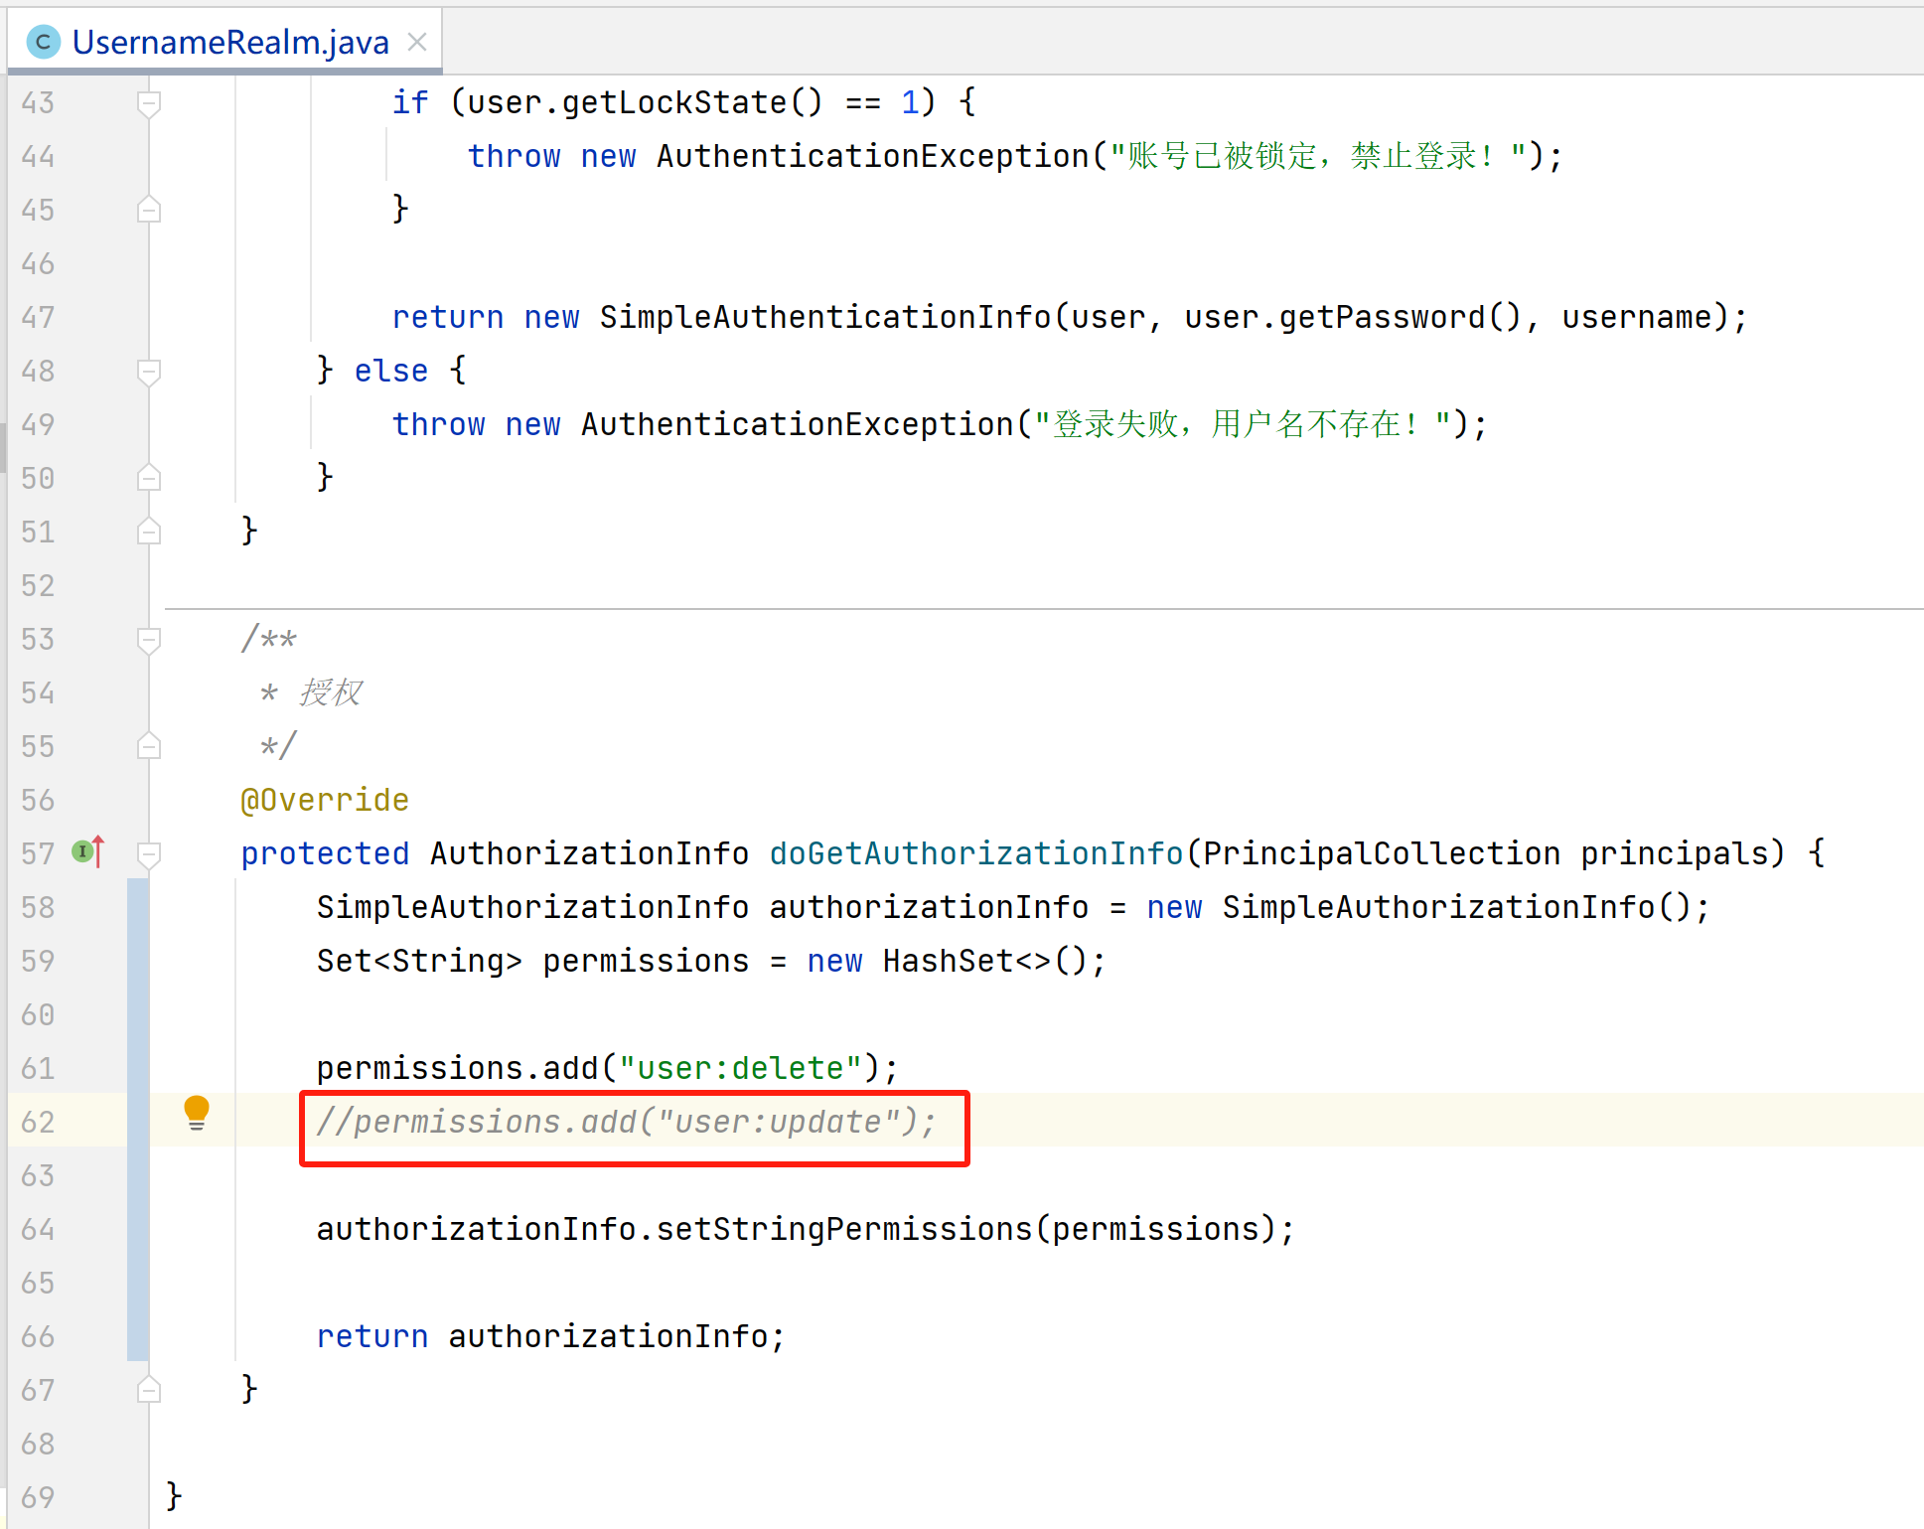This screenshot has width=1924, height=1529.
Task: Click the commented-out user:update line
Action: (626, 1122)
